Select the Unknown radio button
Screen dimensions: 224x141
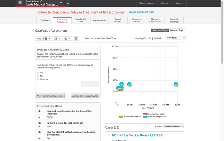[38, 79]
